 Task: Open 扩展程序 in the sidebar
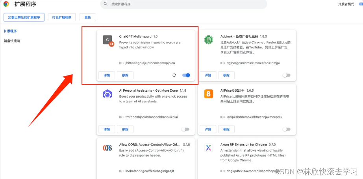click(10, 31)
